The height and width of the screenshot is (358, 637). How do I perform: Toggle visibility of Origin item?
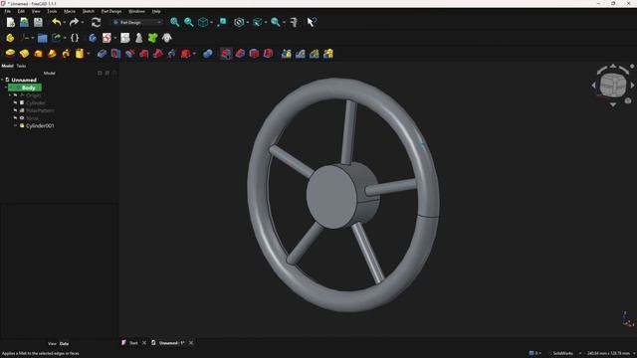pos(16,95)
